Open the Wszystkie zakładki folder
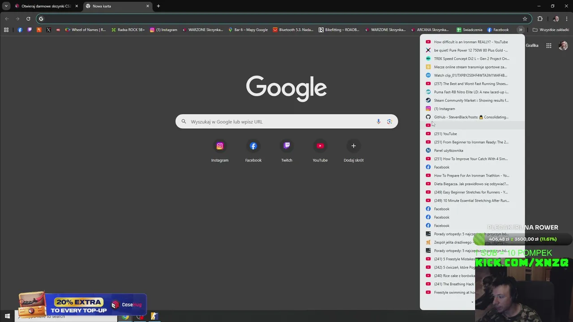573x322 pixels. 551,30
